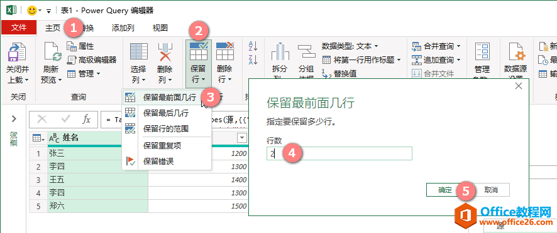Confirm formula with checkmark icon
Screen dimensions: 557x233
coord(66,120)
